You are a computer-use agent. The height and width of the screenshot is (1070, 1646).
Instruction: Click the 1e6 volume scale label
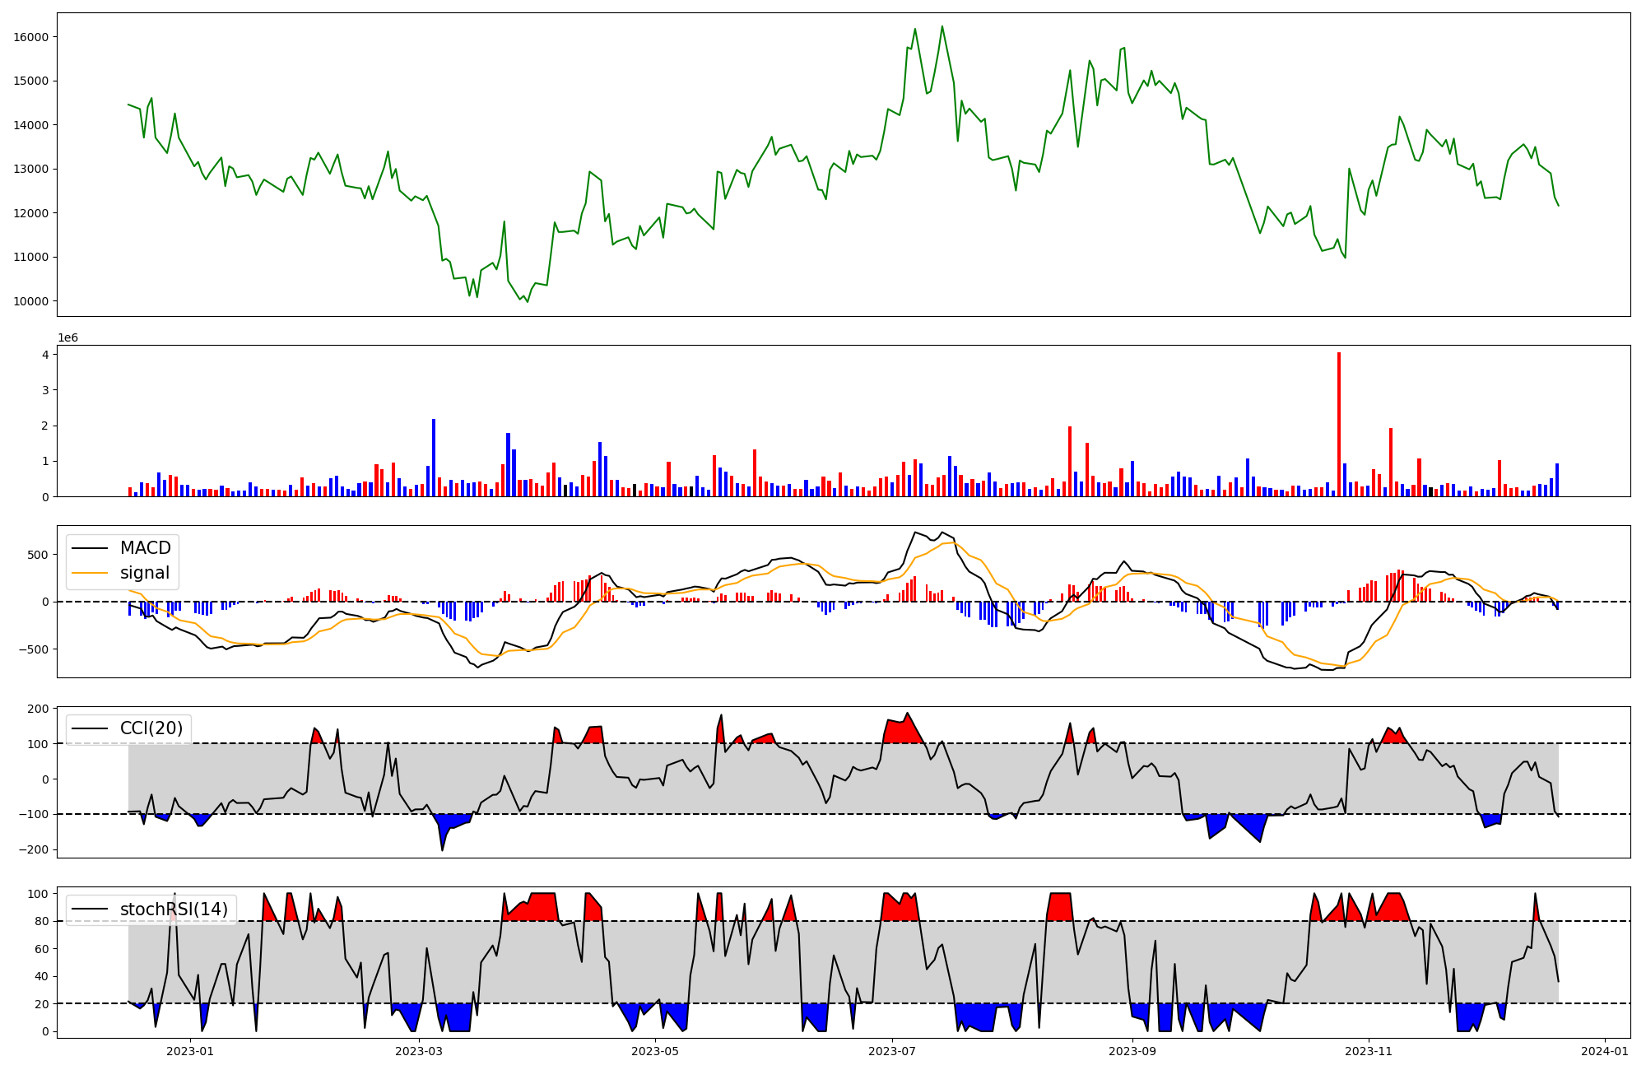tap(67, 338)
